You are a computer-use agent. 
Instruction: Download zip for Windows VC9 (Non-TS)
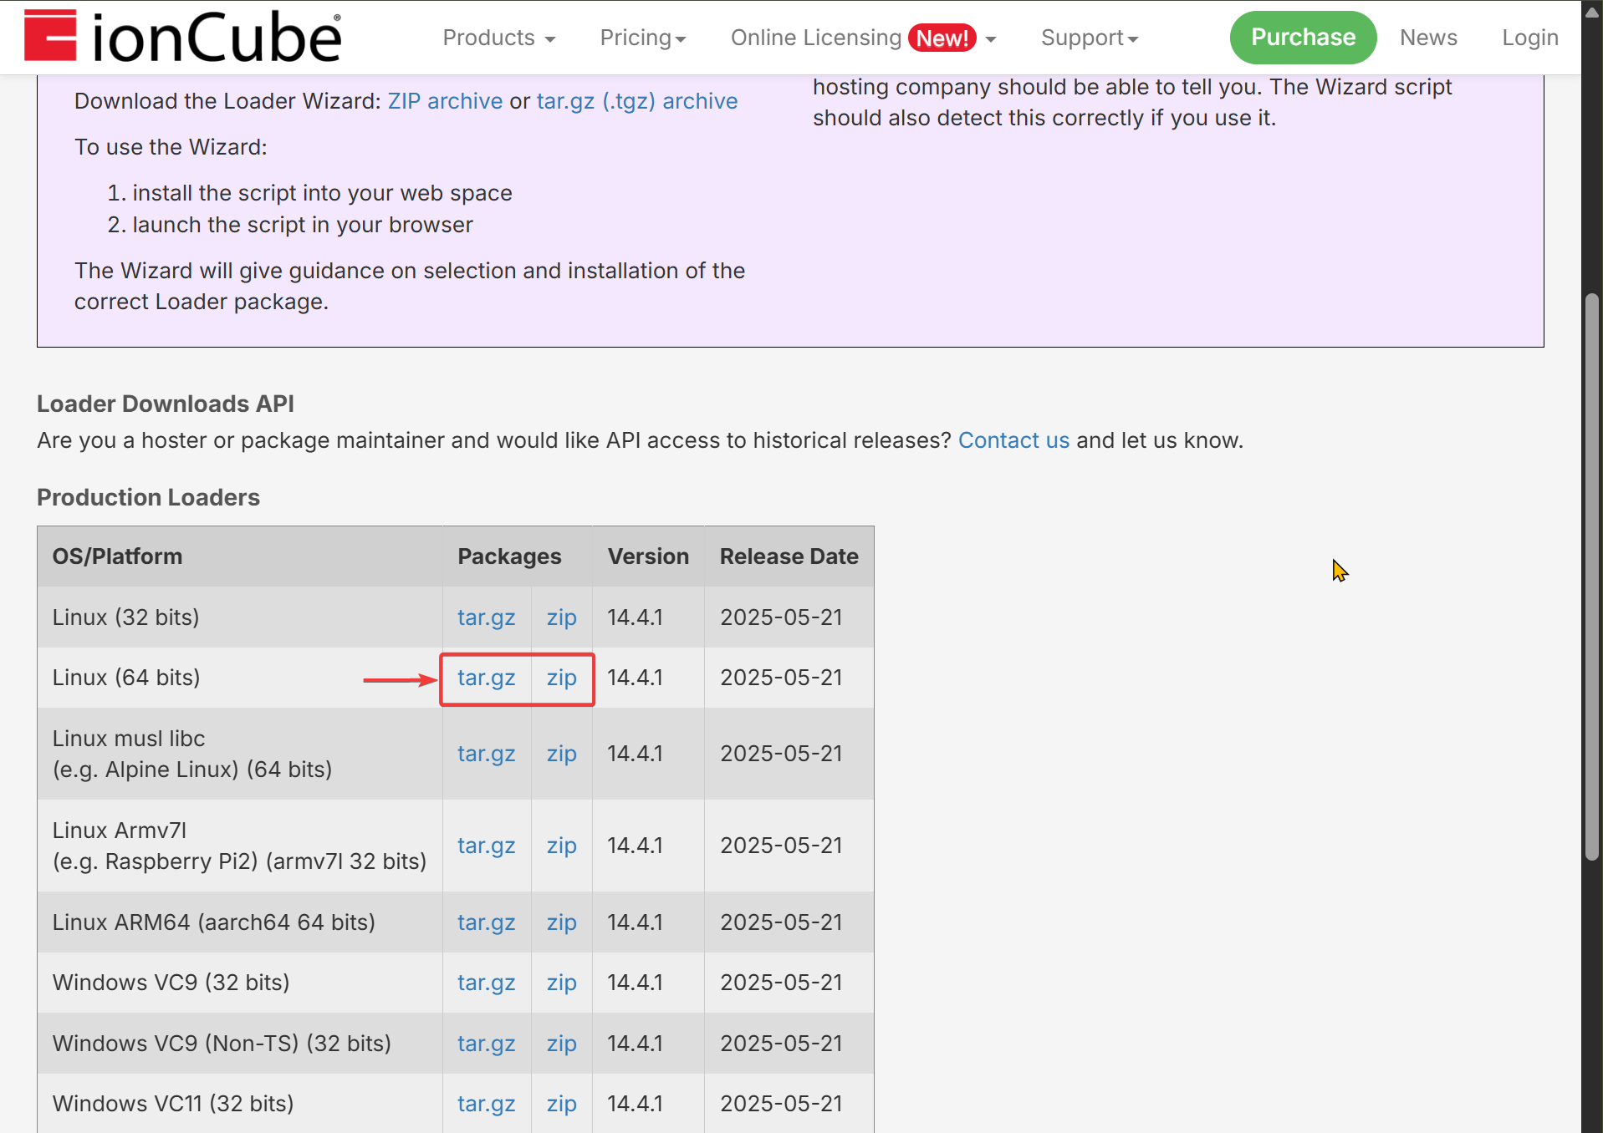(561, 1044)
